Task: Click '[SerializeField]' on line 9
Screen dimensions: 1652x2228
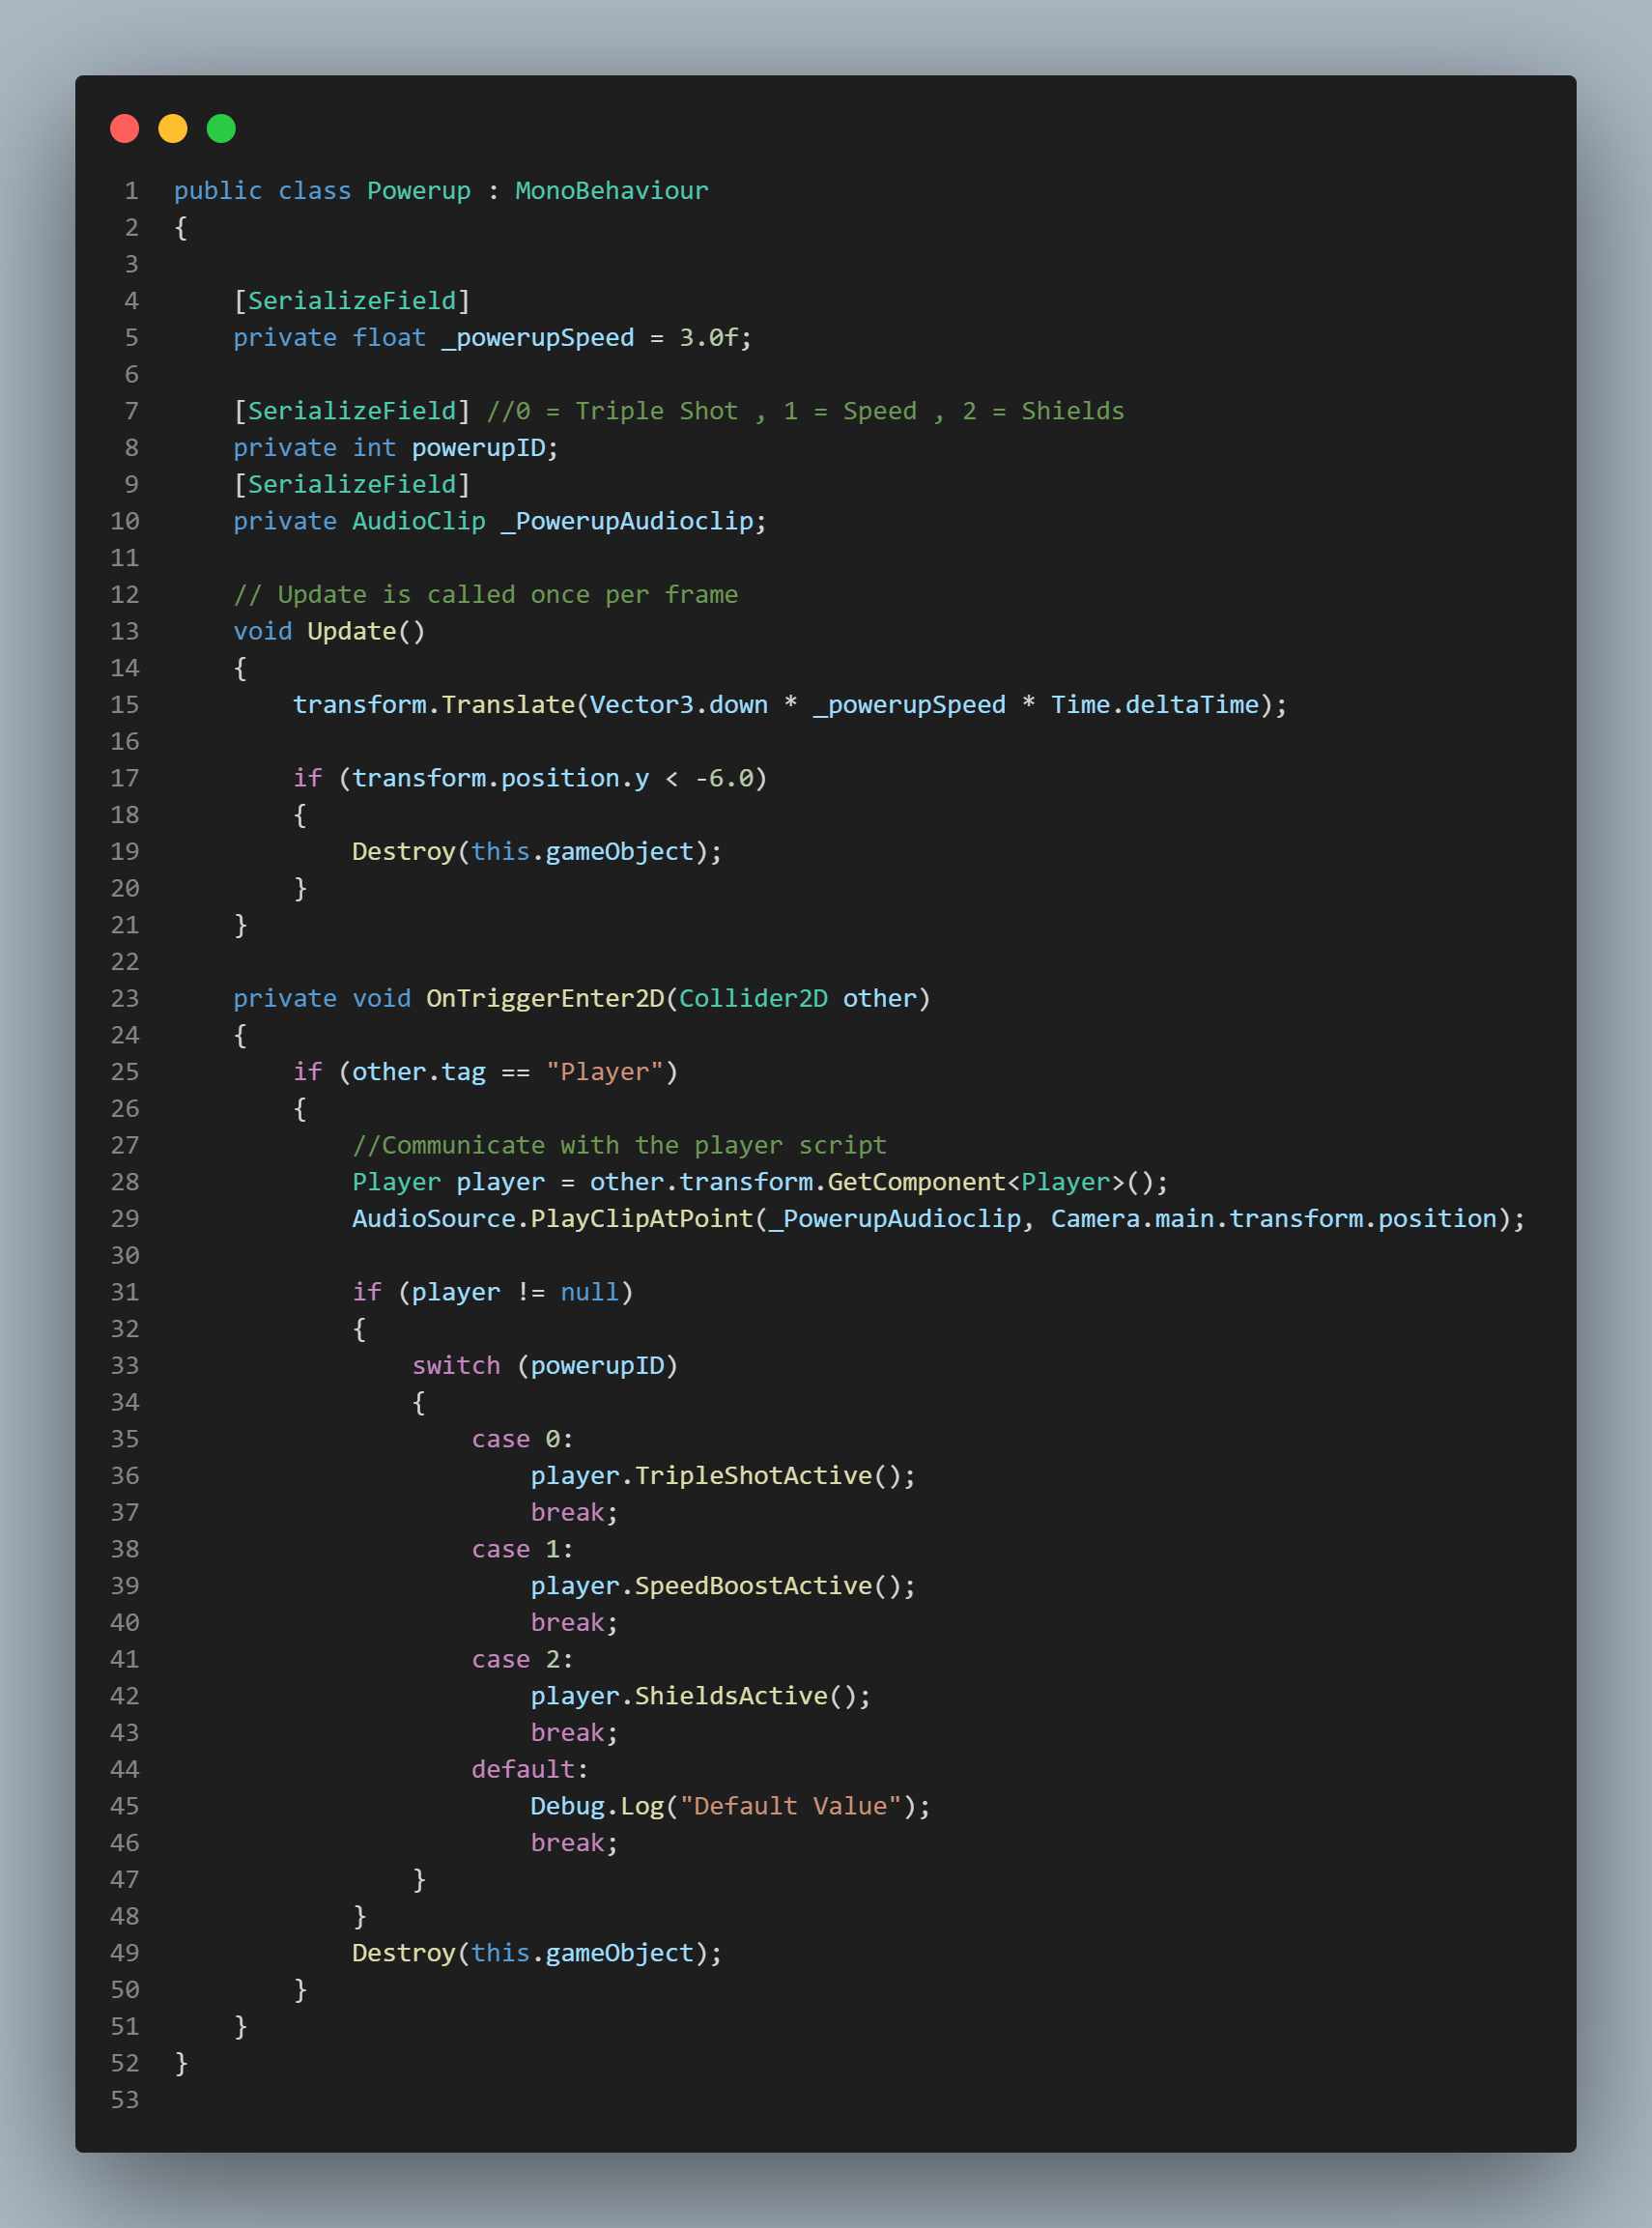Action: (x=352, y=485)
